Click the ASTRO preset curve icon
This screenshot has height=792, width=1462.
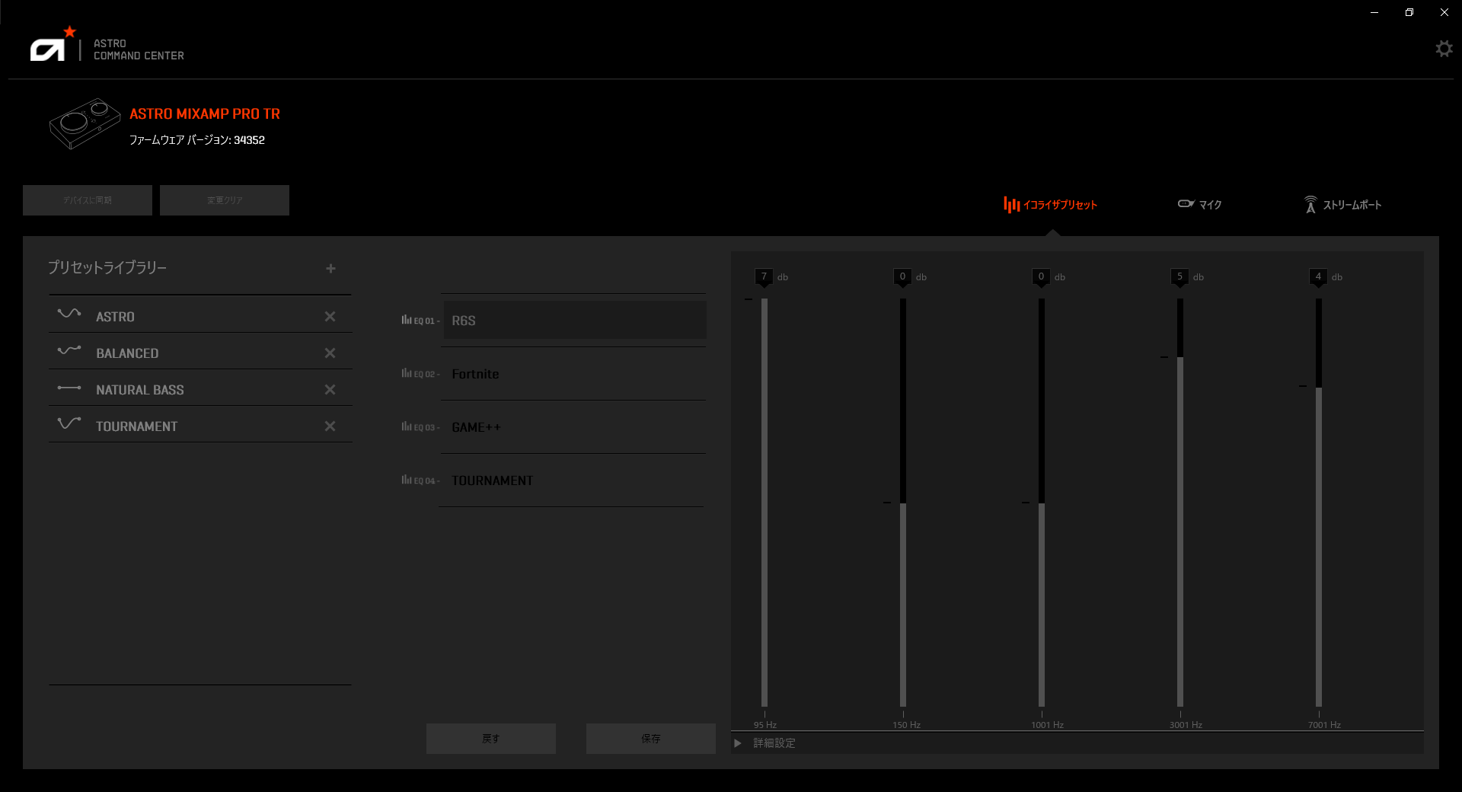[69, 313]
